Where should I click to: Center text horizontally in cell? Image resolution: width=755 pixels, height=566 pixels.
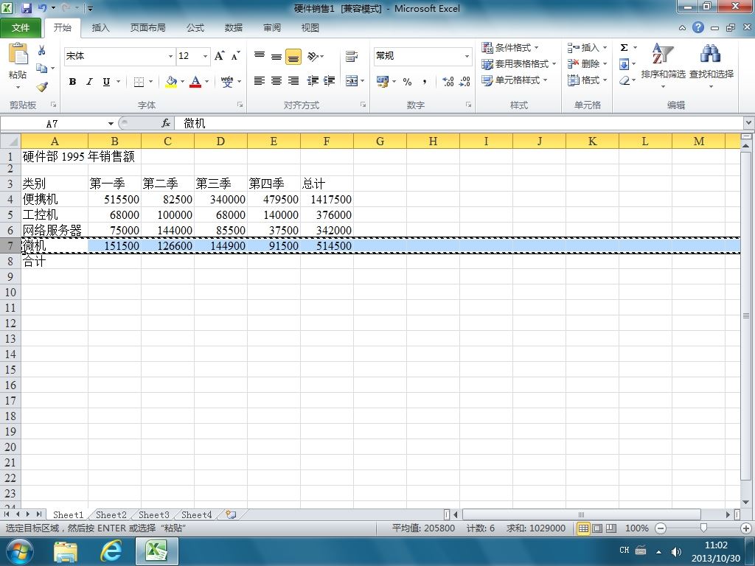[276, 81]
